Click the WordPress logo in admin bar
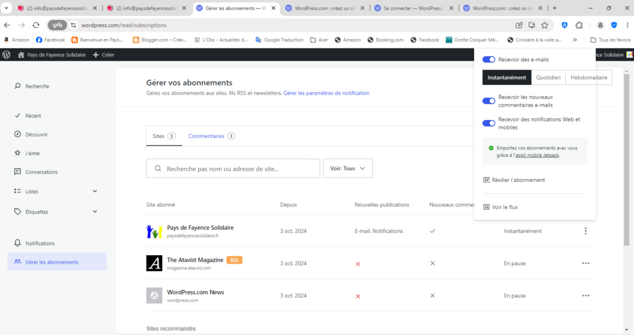 [7, 54]
